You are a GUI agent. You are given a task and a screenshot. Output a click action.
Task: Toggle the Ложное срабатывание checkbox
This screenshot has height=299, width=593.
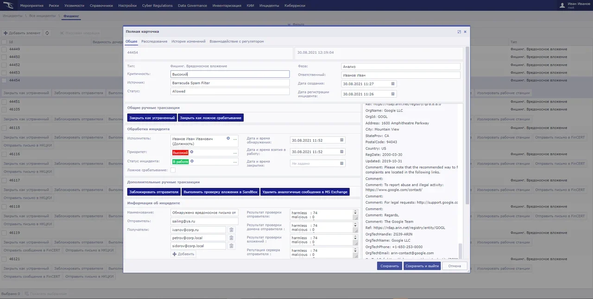[x=173, y=170]
